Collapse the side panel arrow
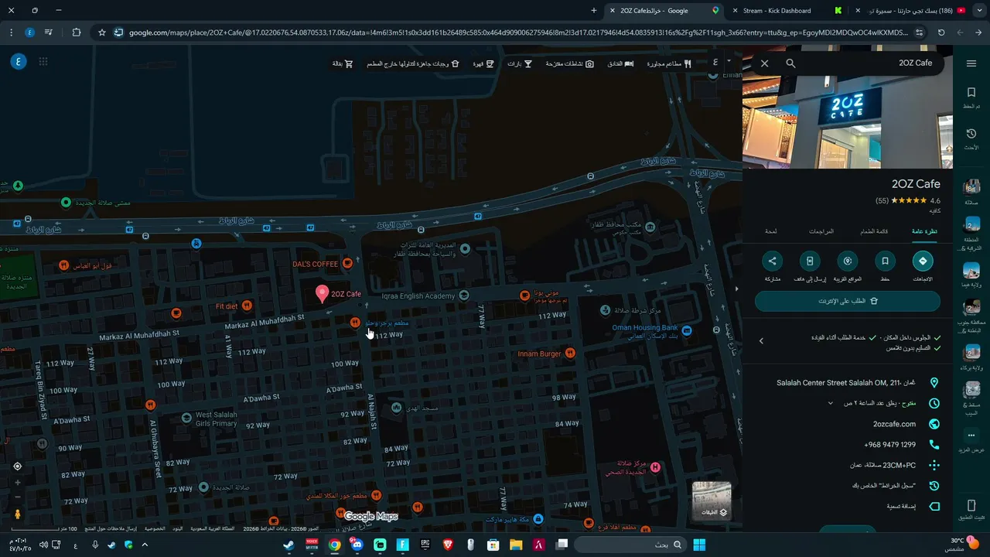 click(736, 289)
